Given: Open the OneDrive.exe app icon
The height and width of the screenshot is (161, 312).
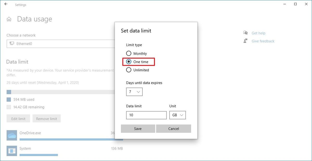Looking at the screenshot, I should 11,135.
